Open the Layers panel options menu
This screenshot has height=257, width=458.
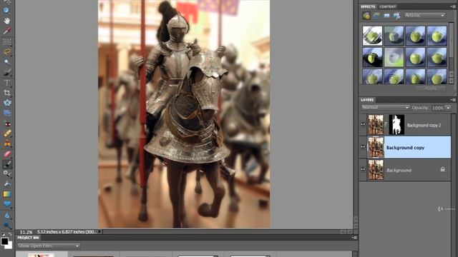point(453,100)
